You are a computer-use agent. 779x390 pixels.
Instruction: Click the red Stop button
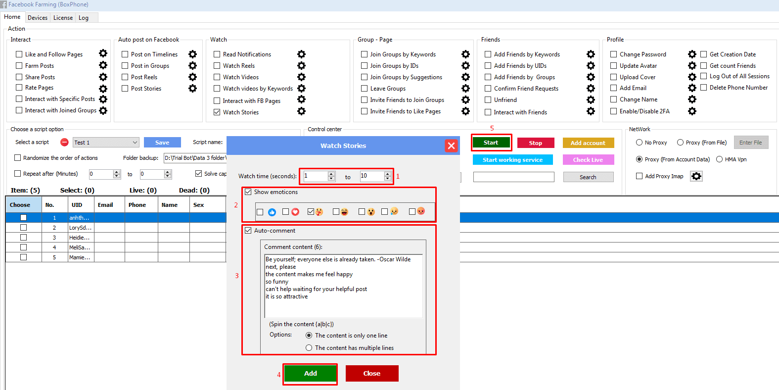(x=536, y=143)
